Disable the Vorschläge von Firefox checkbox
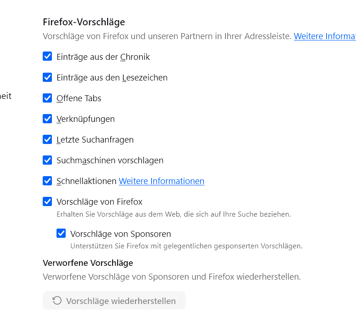This screenshot has width=356, height=310. [x=47, y=201]
